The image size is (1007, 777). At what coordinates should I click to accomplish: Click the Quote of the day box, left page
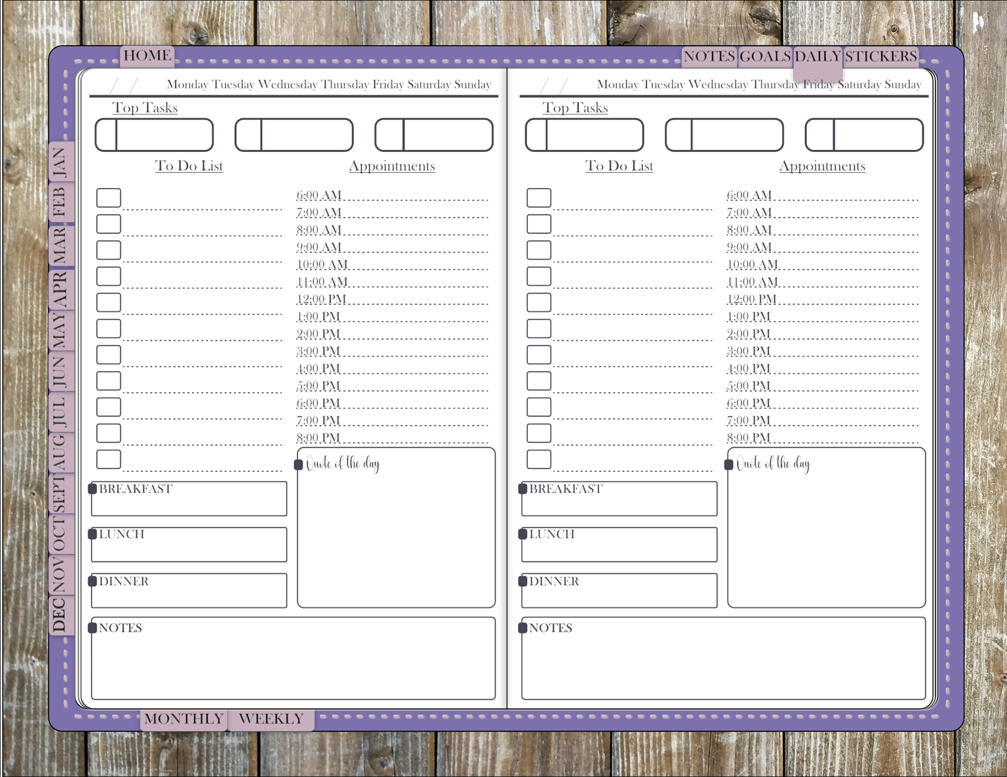(x=396, y=528)
